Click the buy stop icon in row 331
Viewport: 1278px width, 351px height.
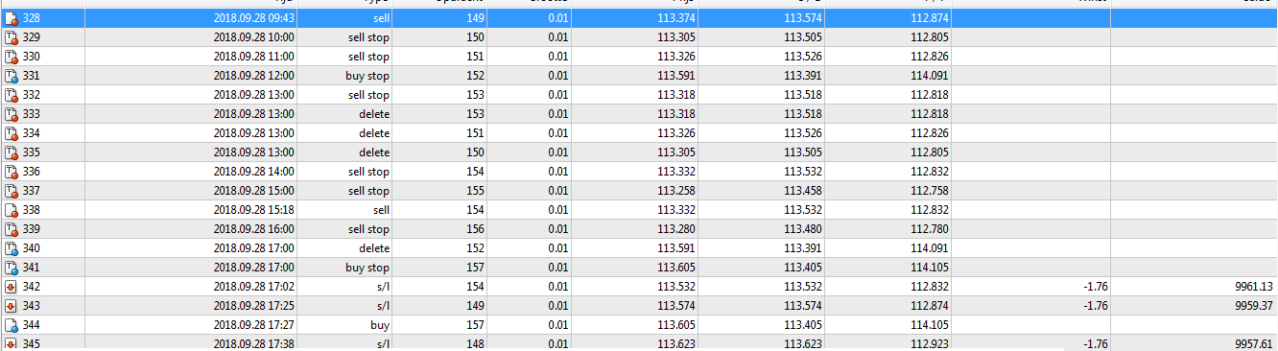(12, 76)
